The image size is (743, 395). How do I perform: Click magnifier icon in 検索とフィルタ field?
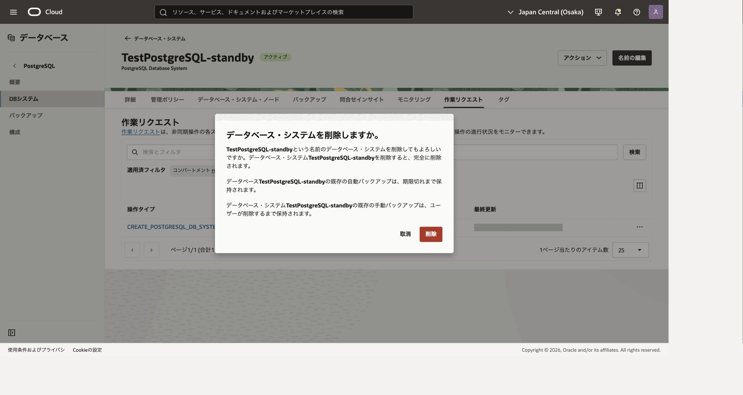coord(135,152)
